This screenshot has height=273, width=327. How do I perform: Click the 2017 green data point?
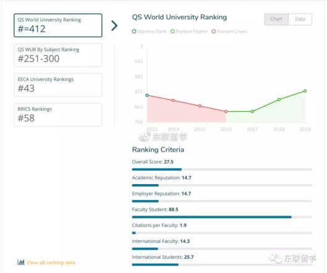coord(252,112)
